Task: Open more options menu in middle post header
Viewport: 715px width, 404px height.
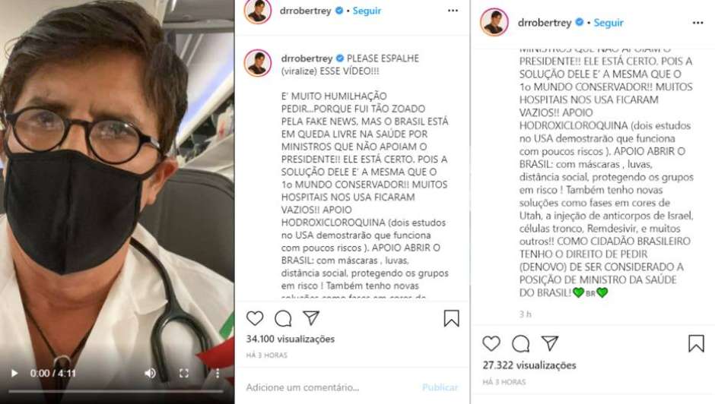Action: (x=453, y=11)
